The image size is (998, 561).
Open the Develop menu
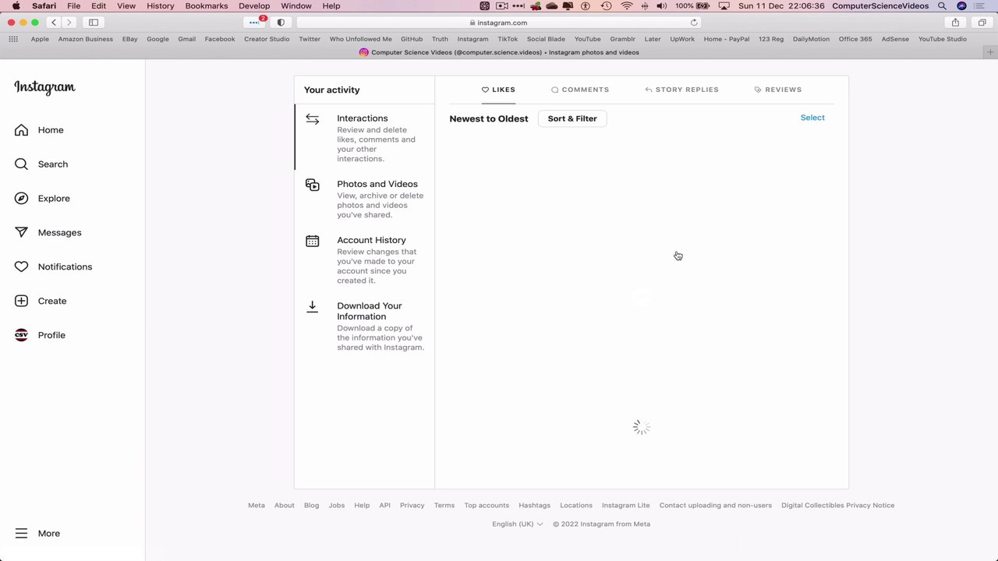(x=254, y=5)
